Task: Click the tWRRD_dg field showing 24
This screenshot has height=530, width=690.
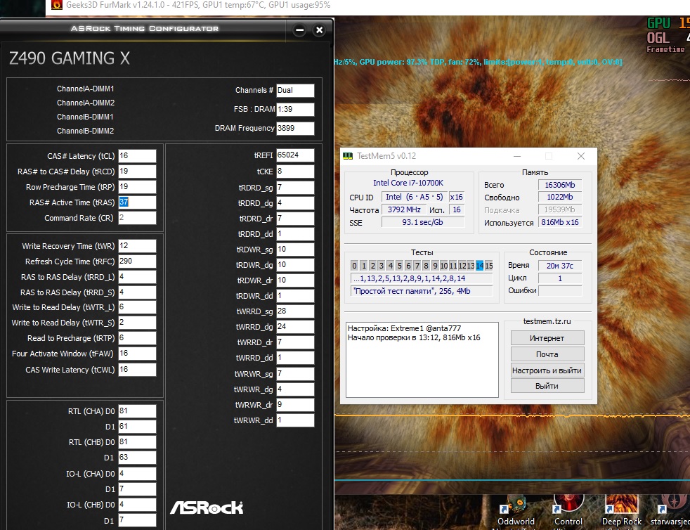Action: [x=295, y=327]
